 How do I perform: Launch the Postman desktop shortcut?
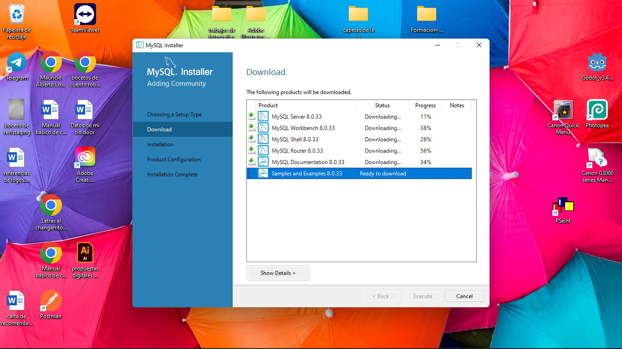[51, 304]
